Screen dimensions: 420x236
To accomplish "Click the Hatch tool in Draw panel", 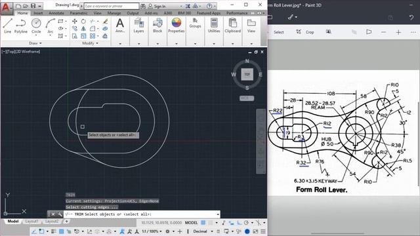I will click(x=61, y=36).
